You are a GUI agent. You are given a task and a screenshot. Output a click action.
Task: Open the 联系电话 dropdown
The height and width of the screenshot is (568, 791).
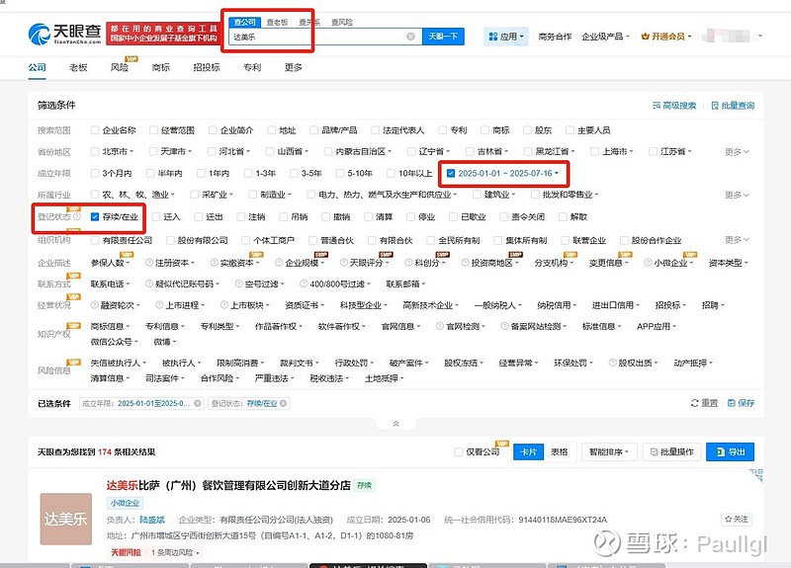[x=110, y=284]
